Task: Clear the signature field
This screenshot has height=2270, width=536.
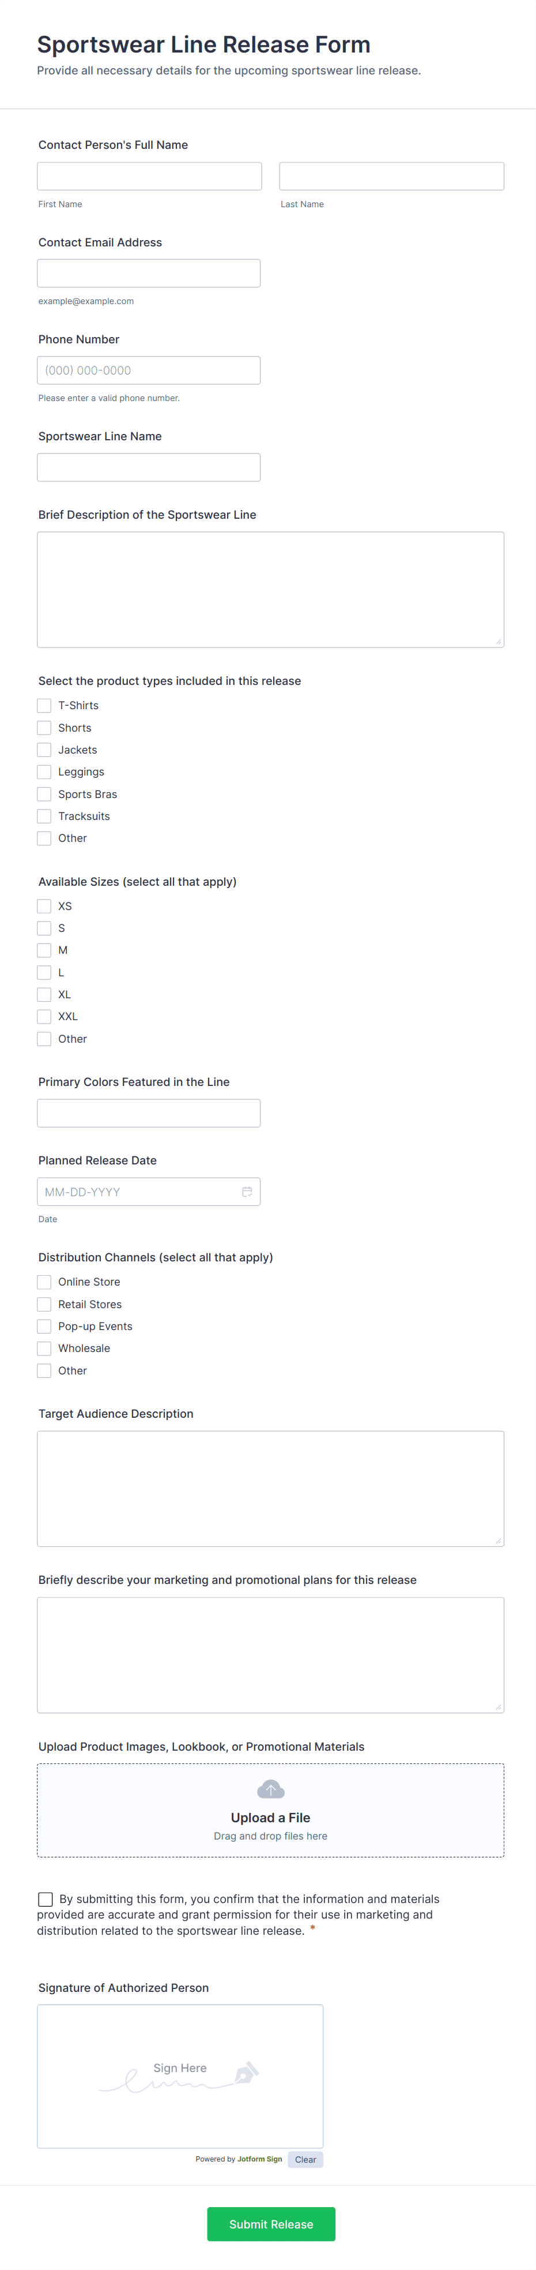Action: [305, 2159]
